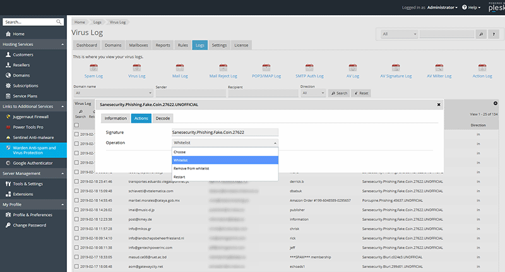Tick the checkbox for post@kmey.de row
Screen dimensions: 505x272
coord(77,219)
